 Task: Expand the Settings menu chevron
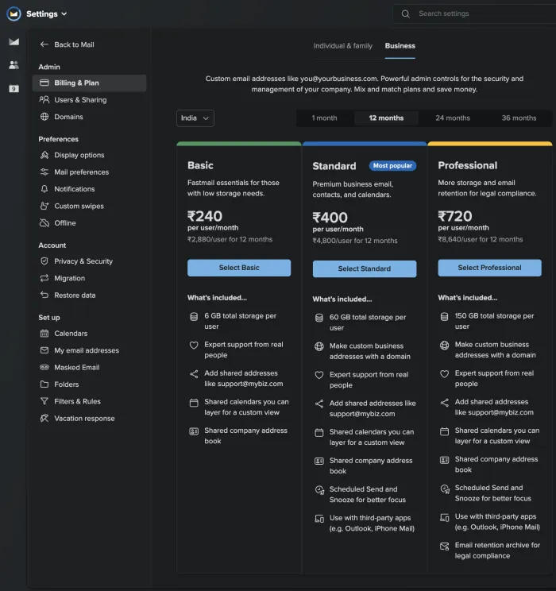(x=64, y=14)
